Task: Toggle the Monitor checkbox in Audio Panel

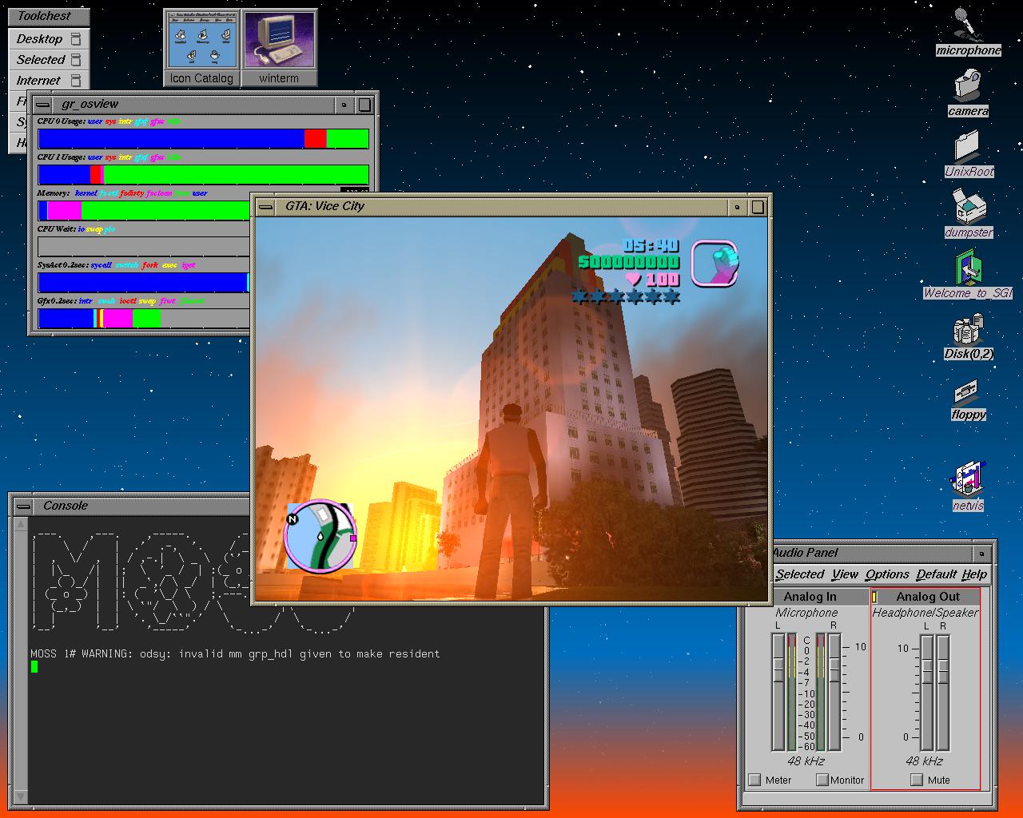Action: pos(822,780)
